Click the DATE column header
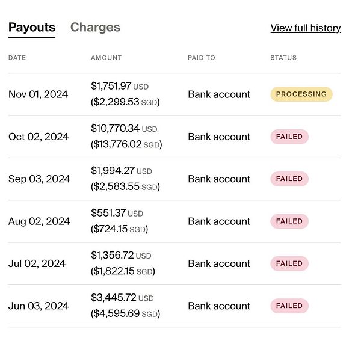Image resolution: width=361 pixels, height=338 pixels. 17,58
